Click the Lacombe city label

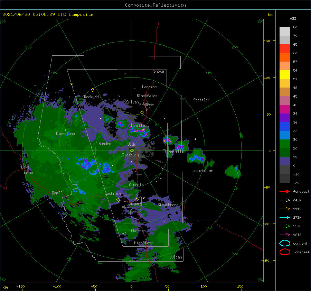pos(149,87)
